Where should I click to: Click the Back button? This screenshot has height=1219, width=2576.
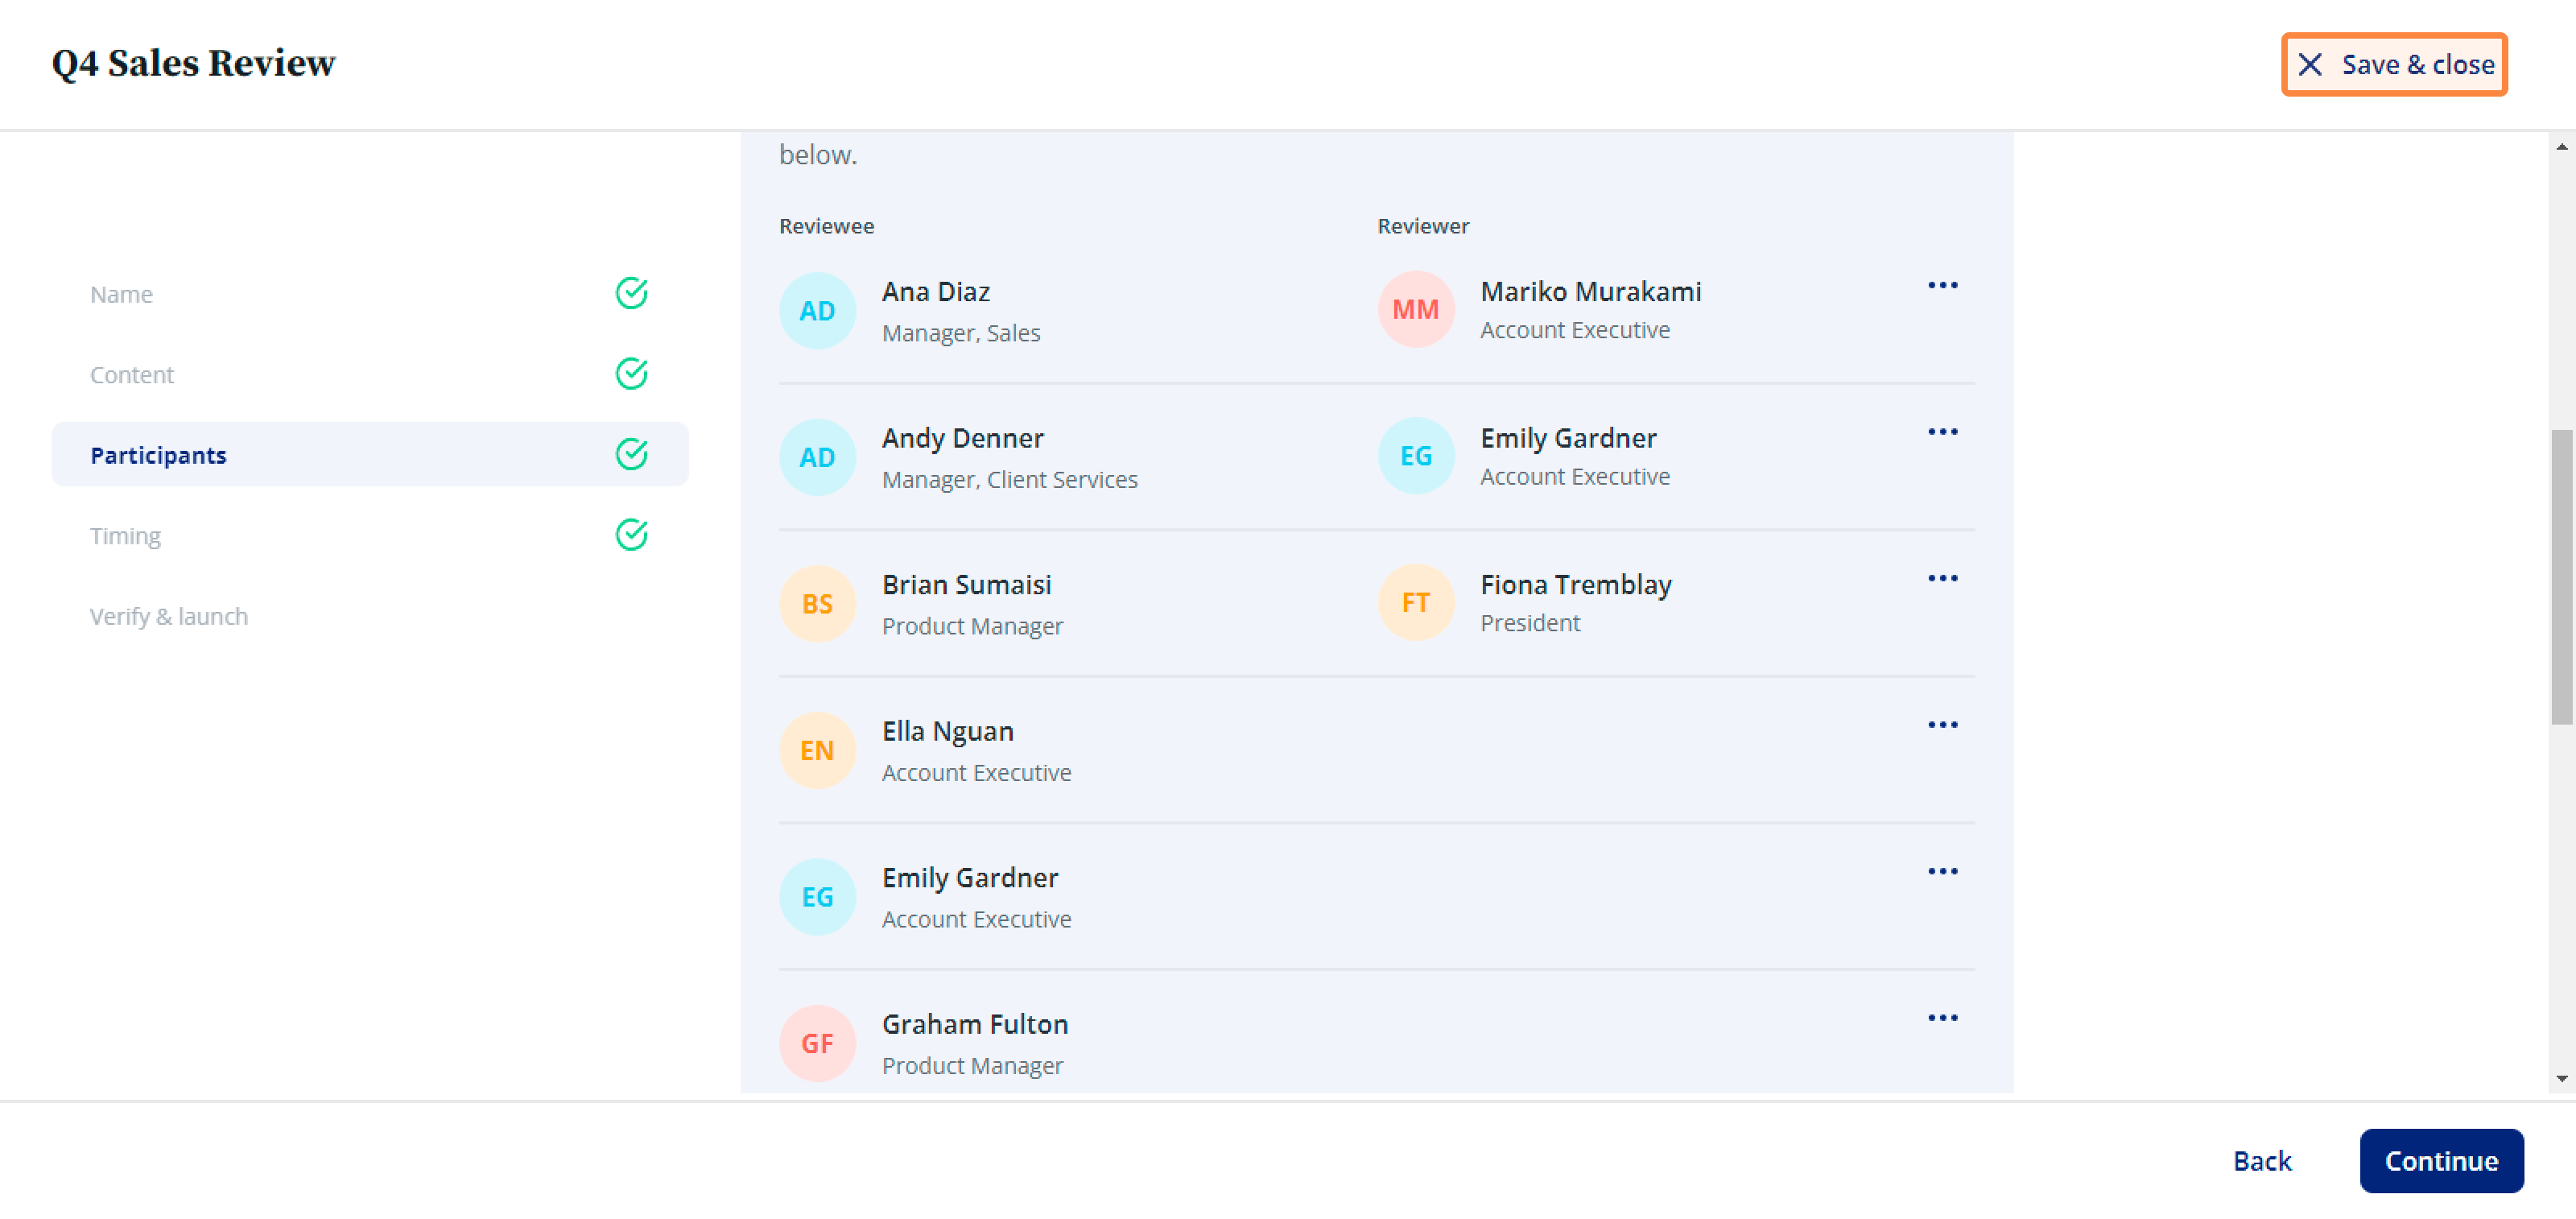[2262, 1160]
